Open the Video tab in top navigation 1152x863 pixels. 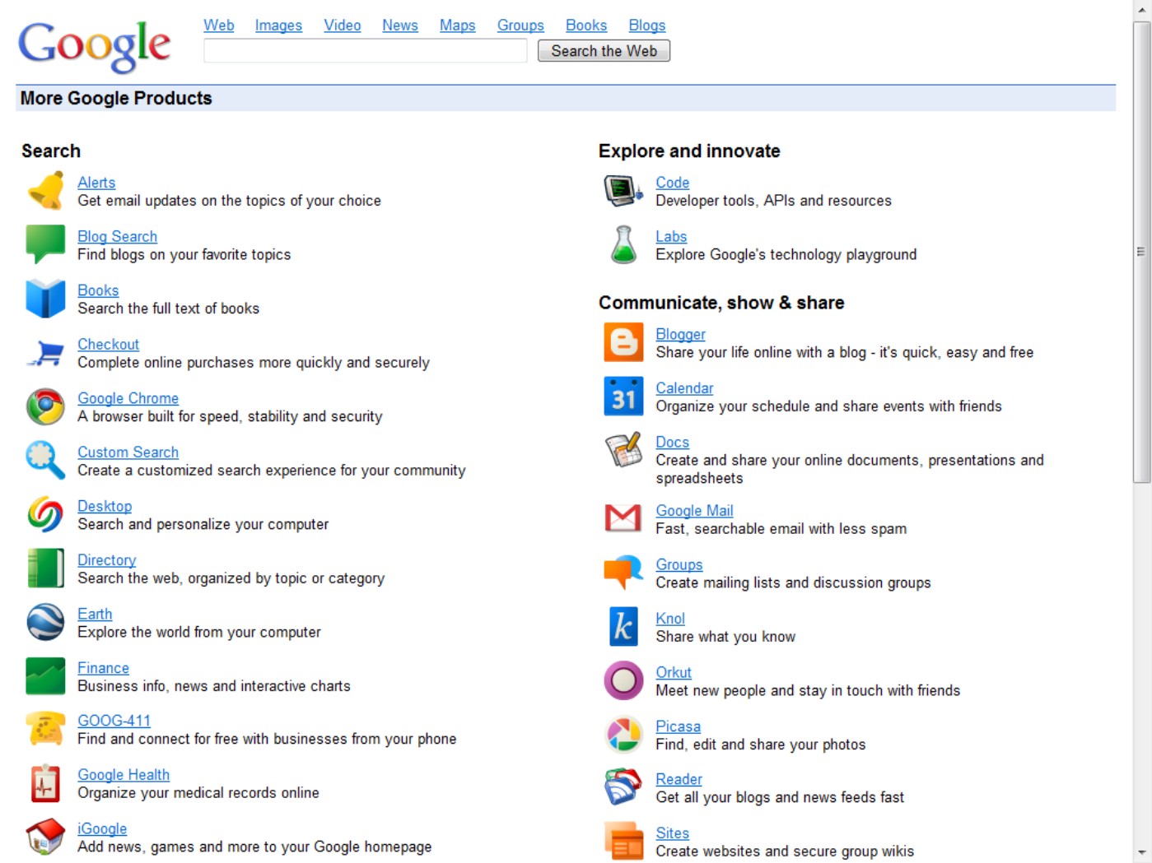pos(343,26)
